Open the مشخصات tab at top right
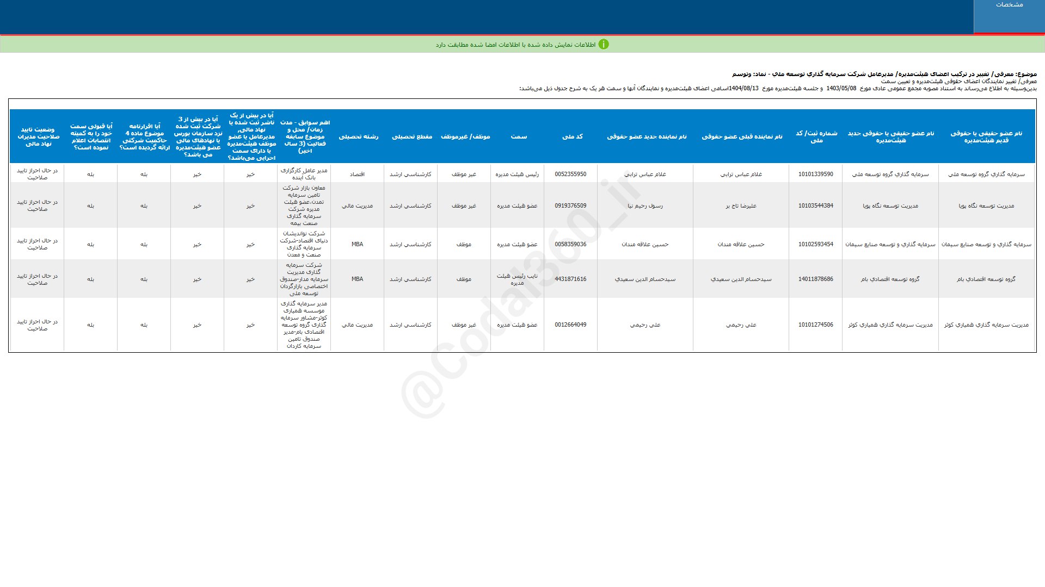The image size is (1045, 587). [x=1009, y=5]
